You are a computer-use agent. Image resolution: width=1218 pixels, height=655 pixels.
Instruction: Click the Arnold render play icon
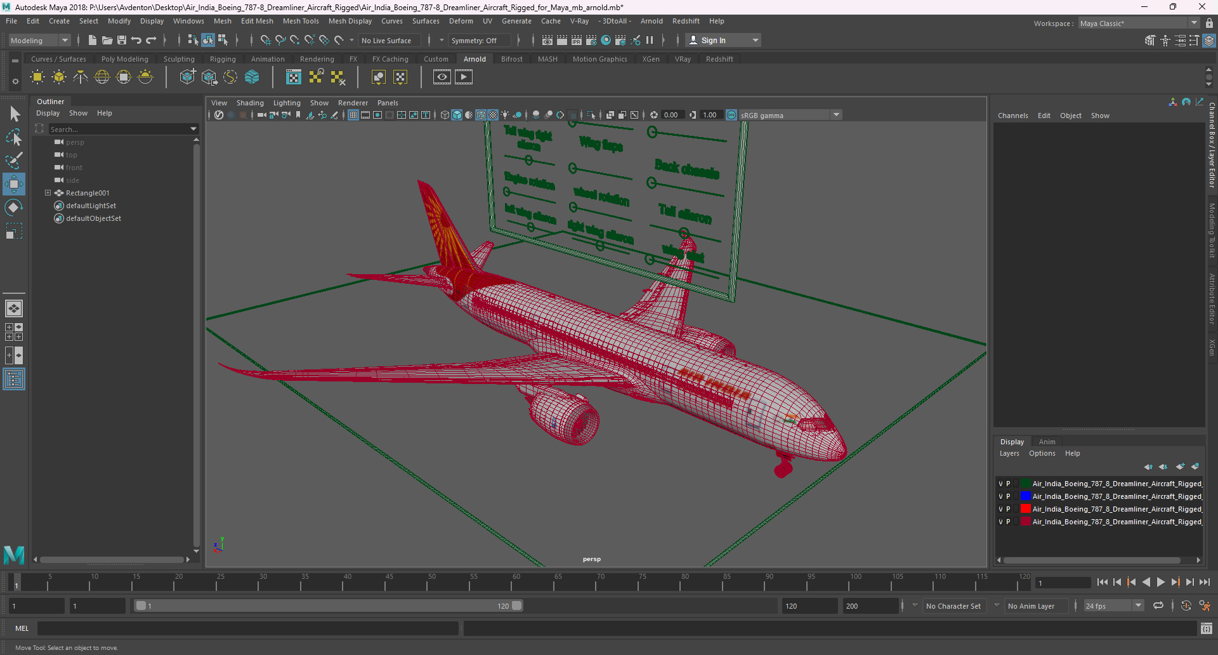[464, 77]
